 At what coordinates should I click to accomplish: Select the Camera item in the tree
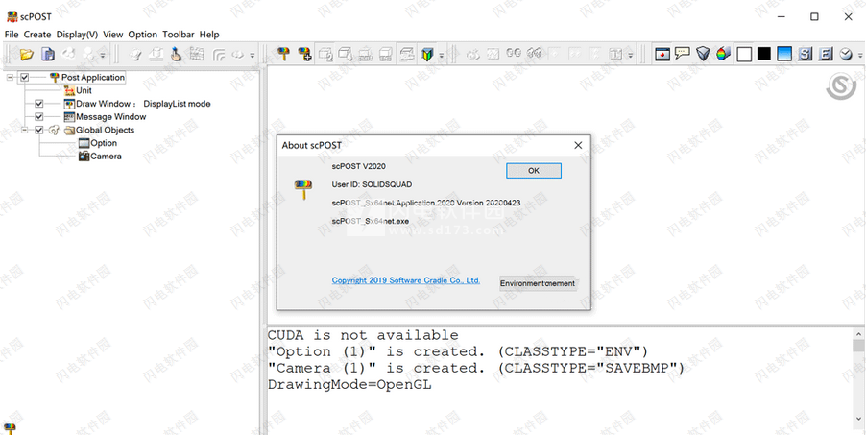[x=106, y=157]
